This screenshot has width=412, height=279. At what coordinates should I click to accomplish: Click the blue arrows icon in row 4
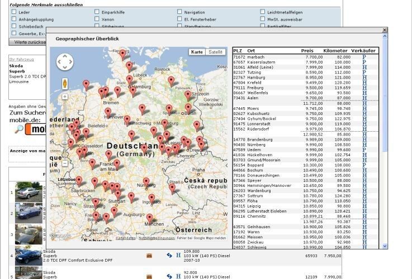coord(169,255)
